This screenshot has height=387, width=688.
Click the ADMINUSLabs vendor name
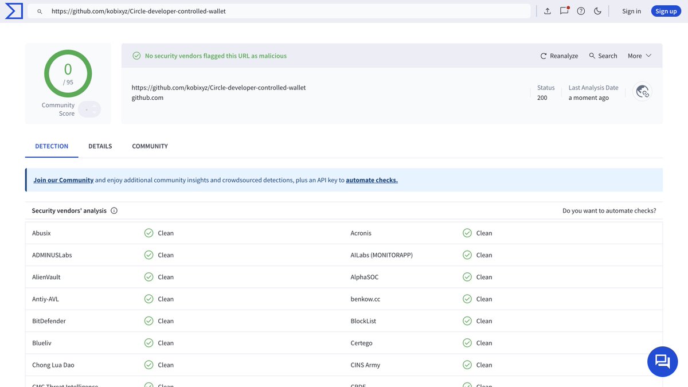point(52,255)
